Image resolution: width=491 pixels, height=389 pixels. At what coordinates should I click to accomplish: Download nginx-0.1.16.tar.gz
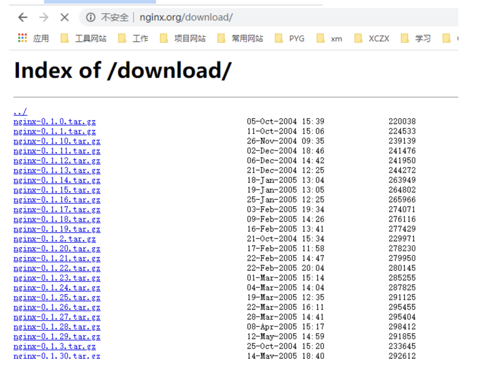point(57,200)
